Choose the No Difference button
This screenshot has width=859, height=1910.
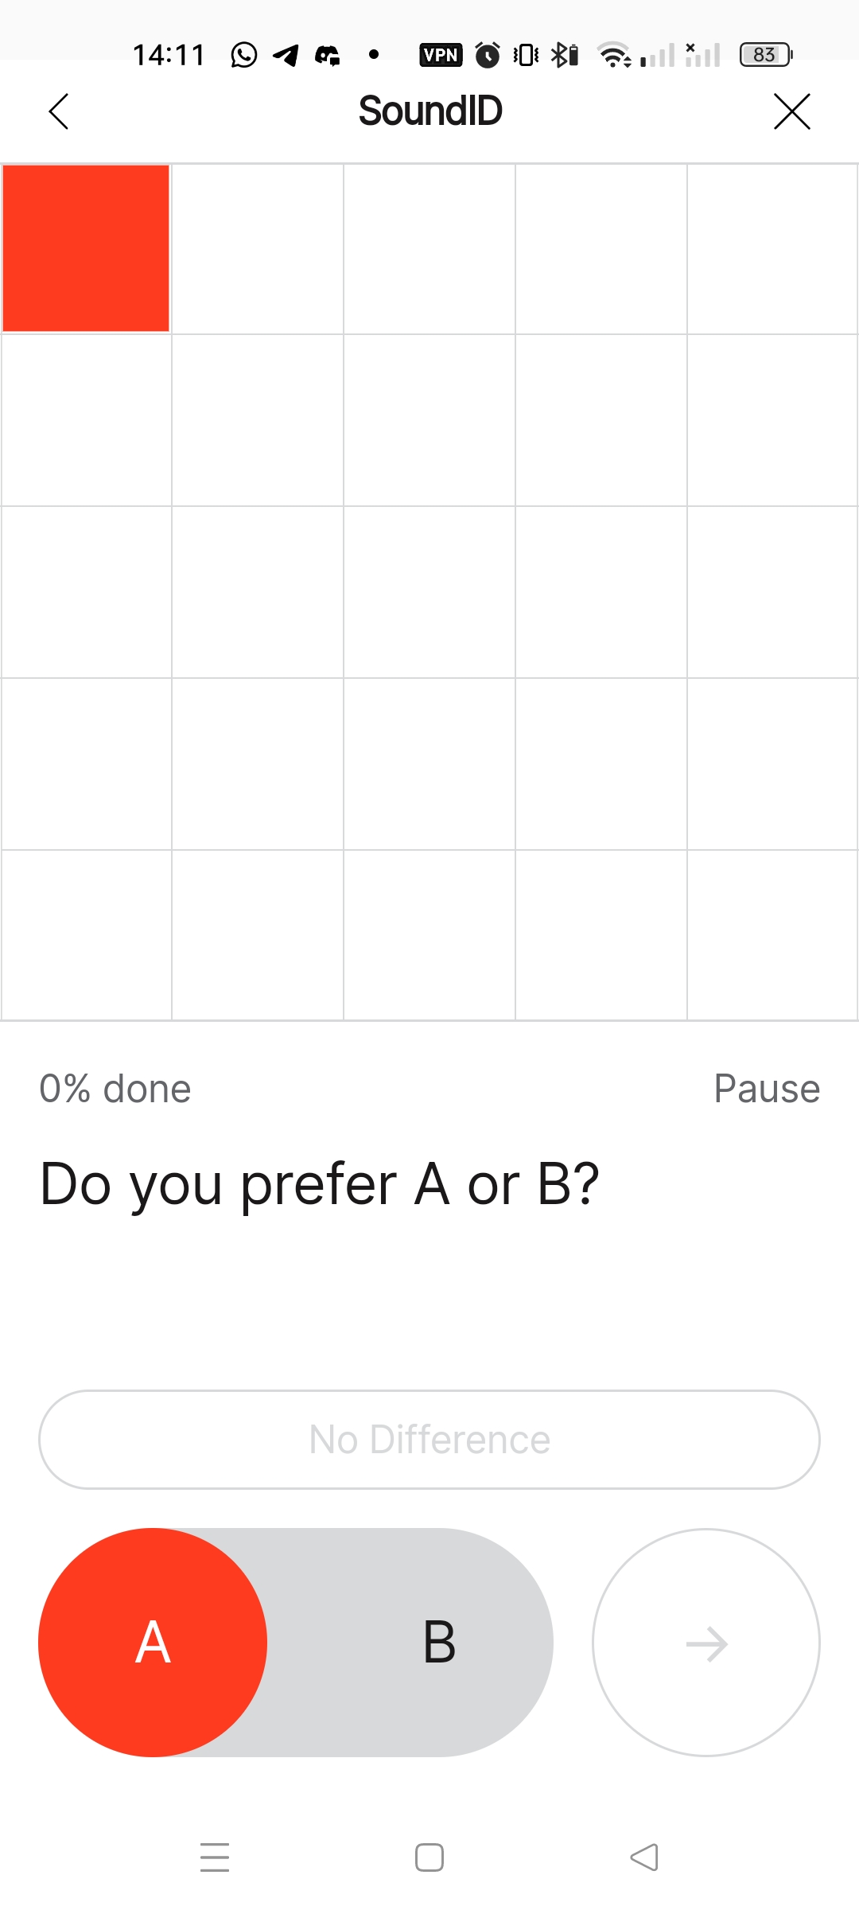[x=429, y=1439]
